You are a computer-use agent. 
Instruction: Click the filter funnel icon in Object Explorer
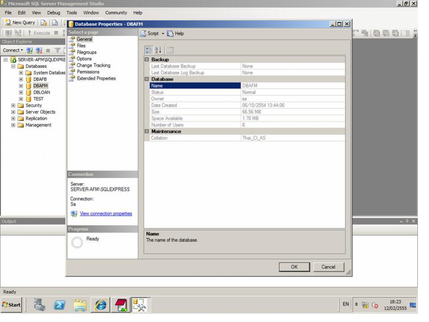pyautogui.click(x=57, y=51)
